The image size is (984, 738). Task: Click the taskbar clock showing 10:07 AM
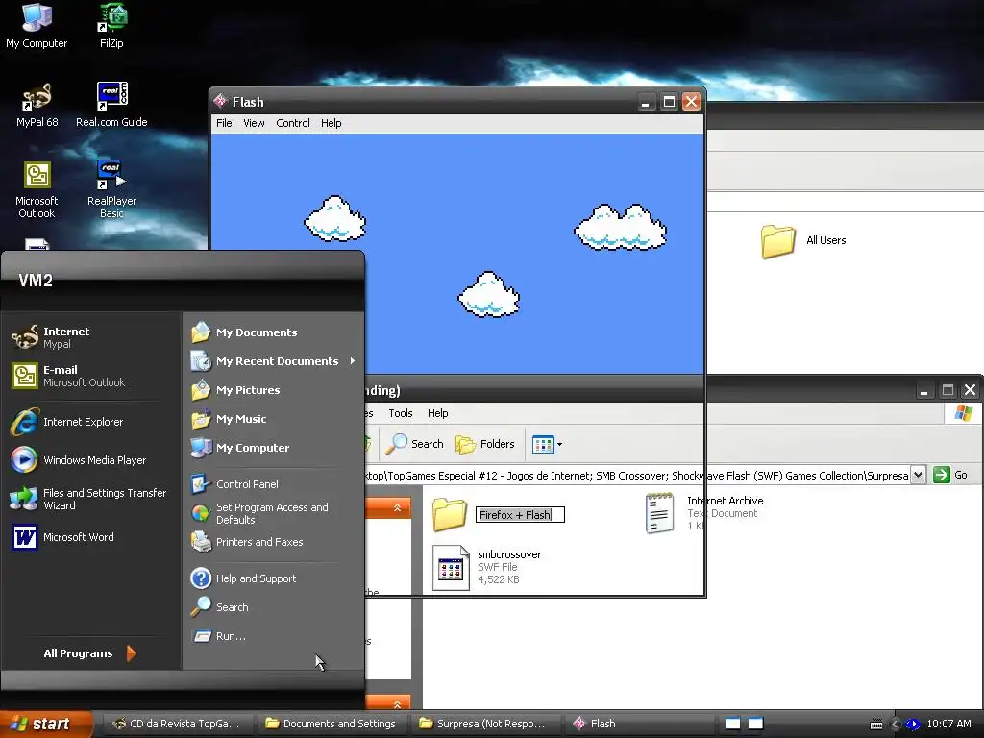coord(948,724)
